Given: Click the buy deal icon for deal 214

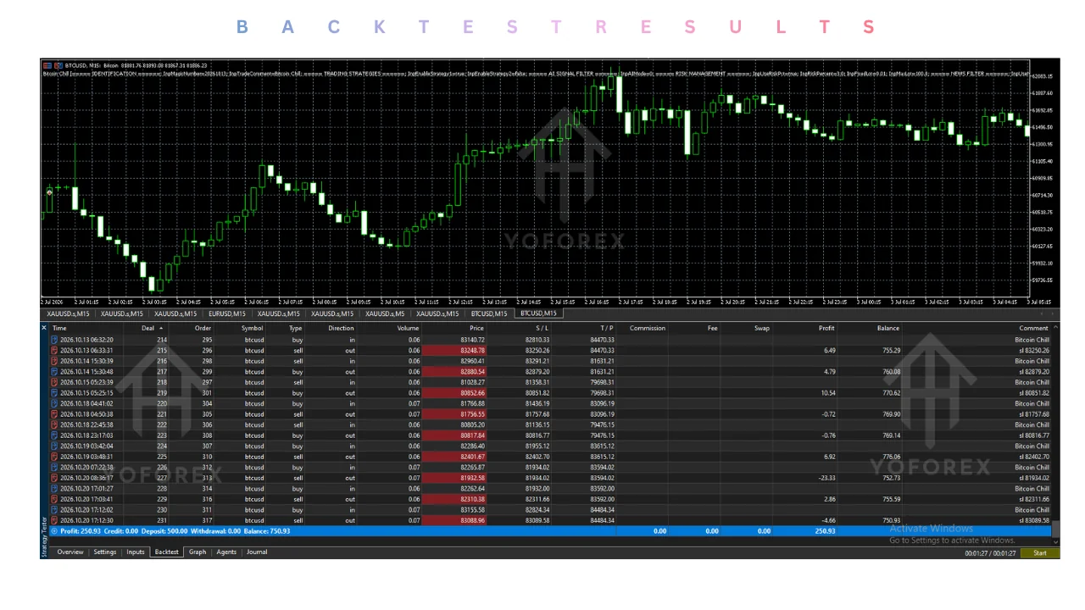Looking at the screenshot, I should pyautogui.click(x=55, y=340).
